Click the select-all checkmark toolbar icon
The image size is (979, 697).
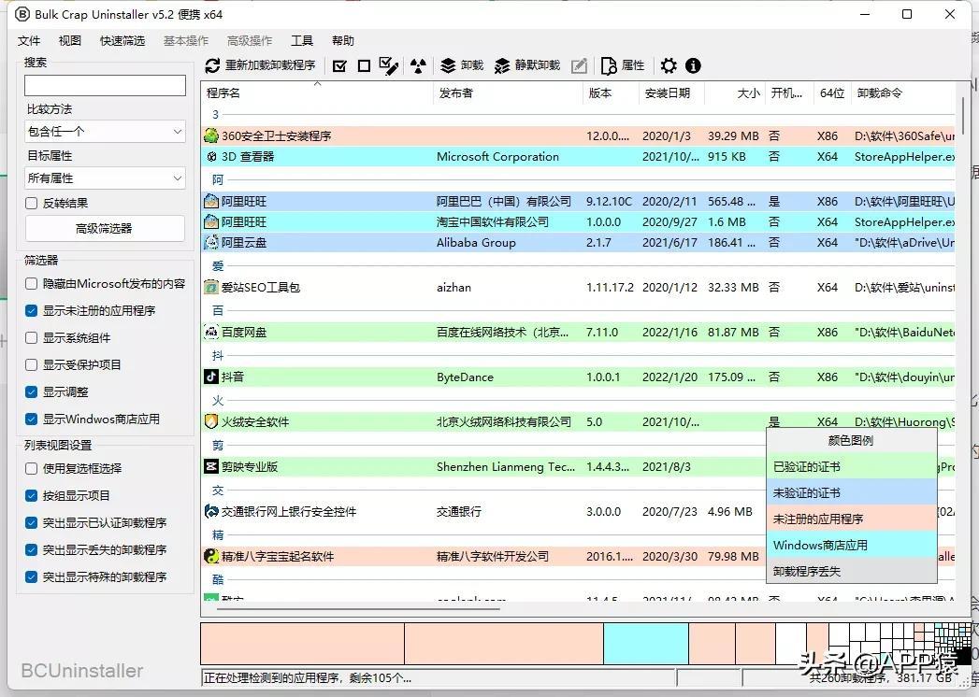tap(339, 65)
